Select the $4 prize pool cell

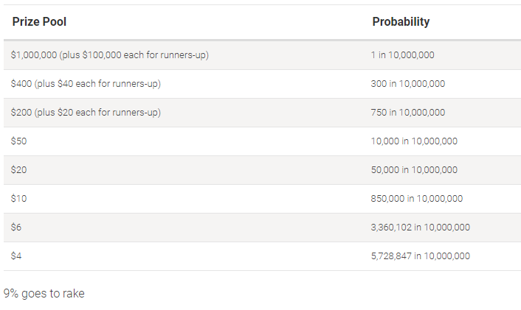point(16,256)
